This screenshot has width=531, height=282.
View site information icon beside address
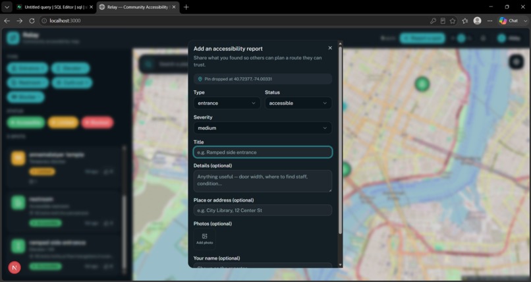[44, 21]
